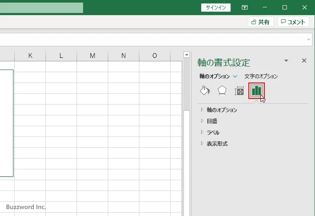Select column N header
The width and height of the screenshot is (315, 216).
(124, 56)
